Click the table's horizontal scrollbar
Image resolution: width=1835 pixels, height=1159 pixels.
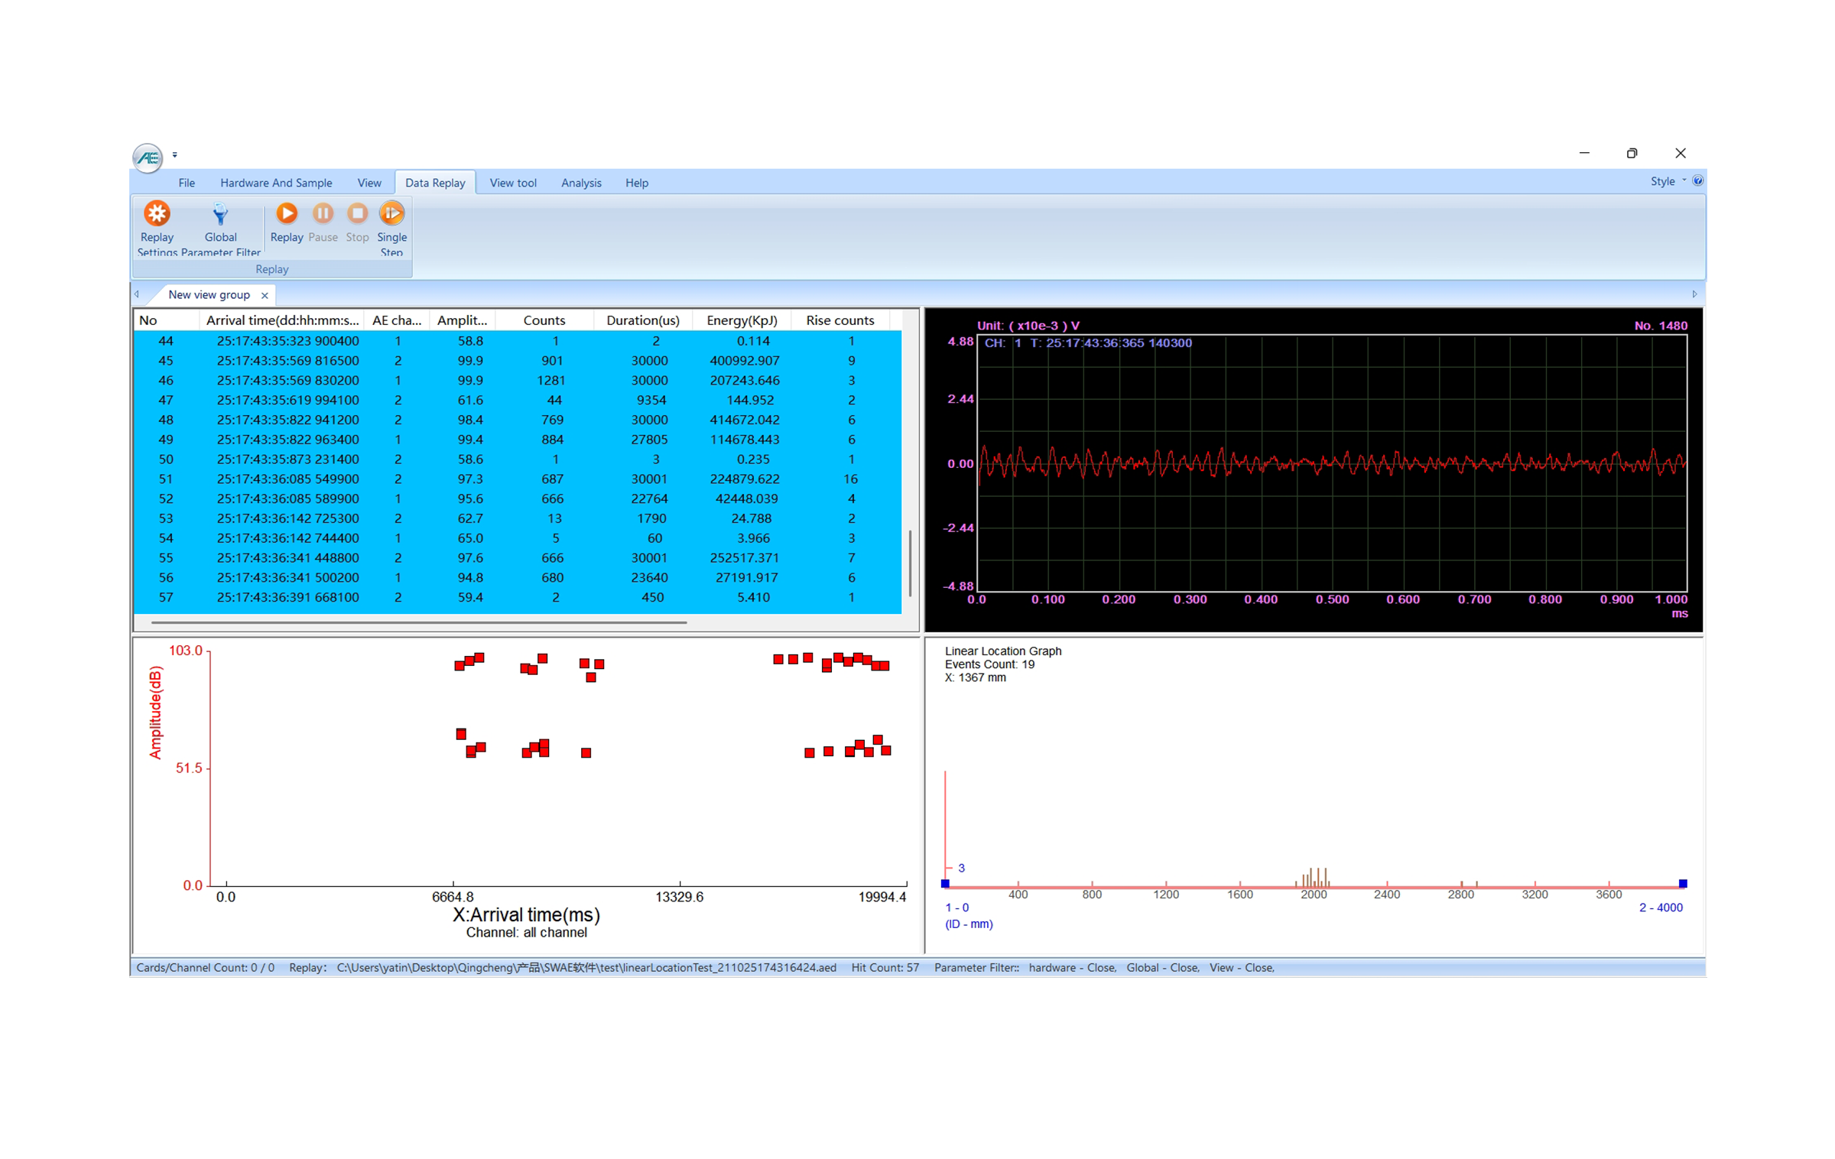[419, 622]
